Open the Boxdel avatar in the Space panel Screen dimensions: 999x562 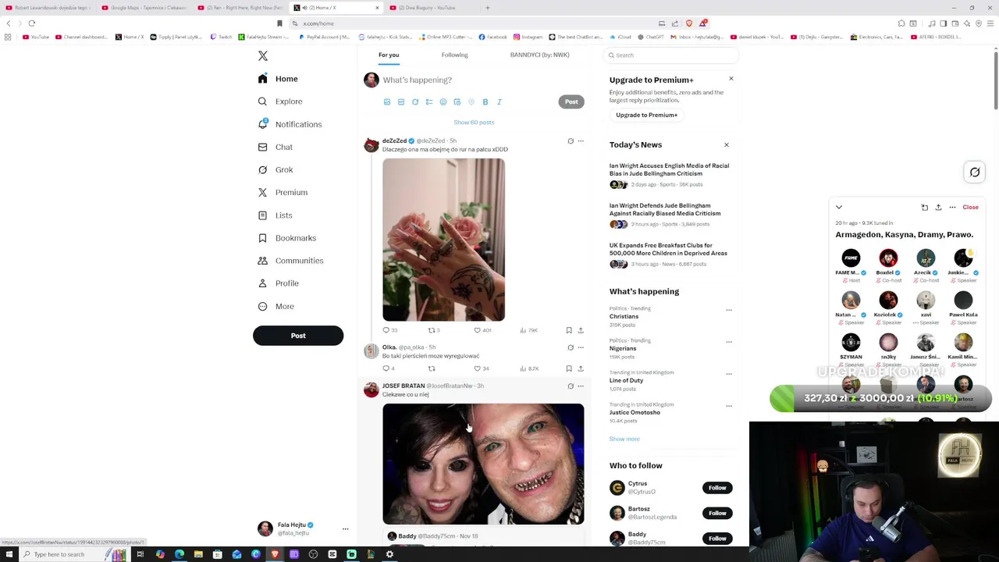(888, 258)
